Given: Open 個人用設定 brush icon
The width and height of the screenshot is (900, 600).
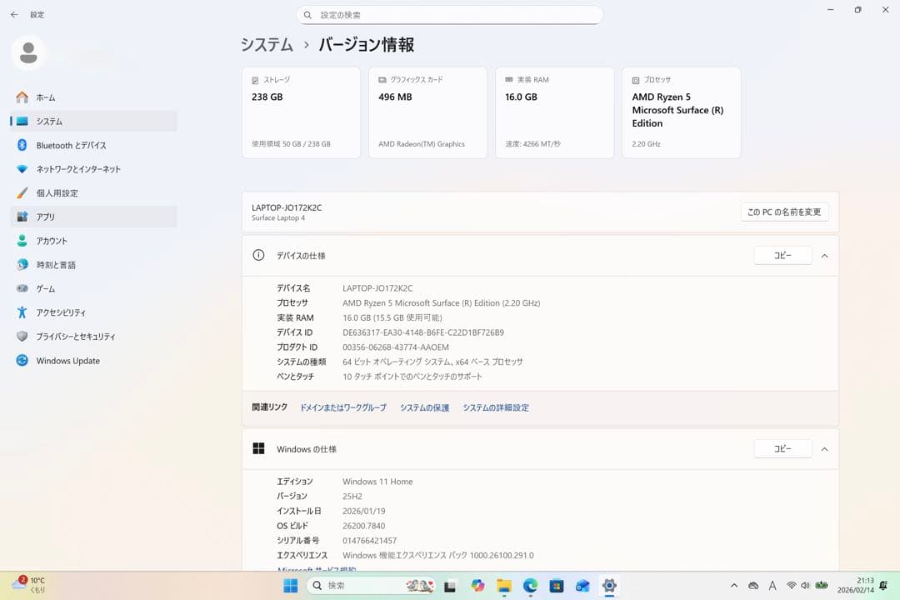Looking at the screenshot, I should [x=22, y=193].
